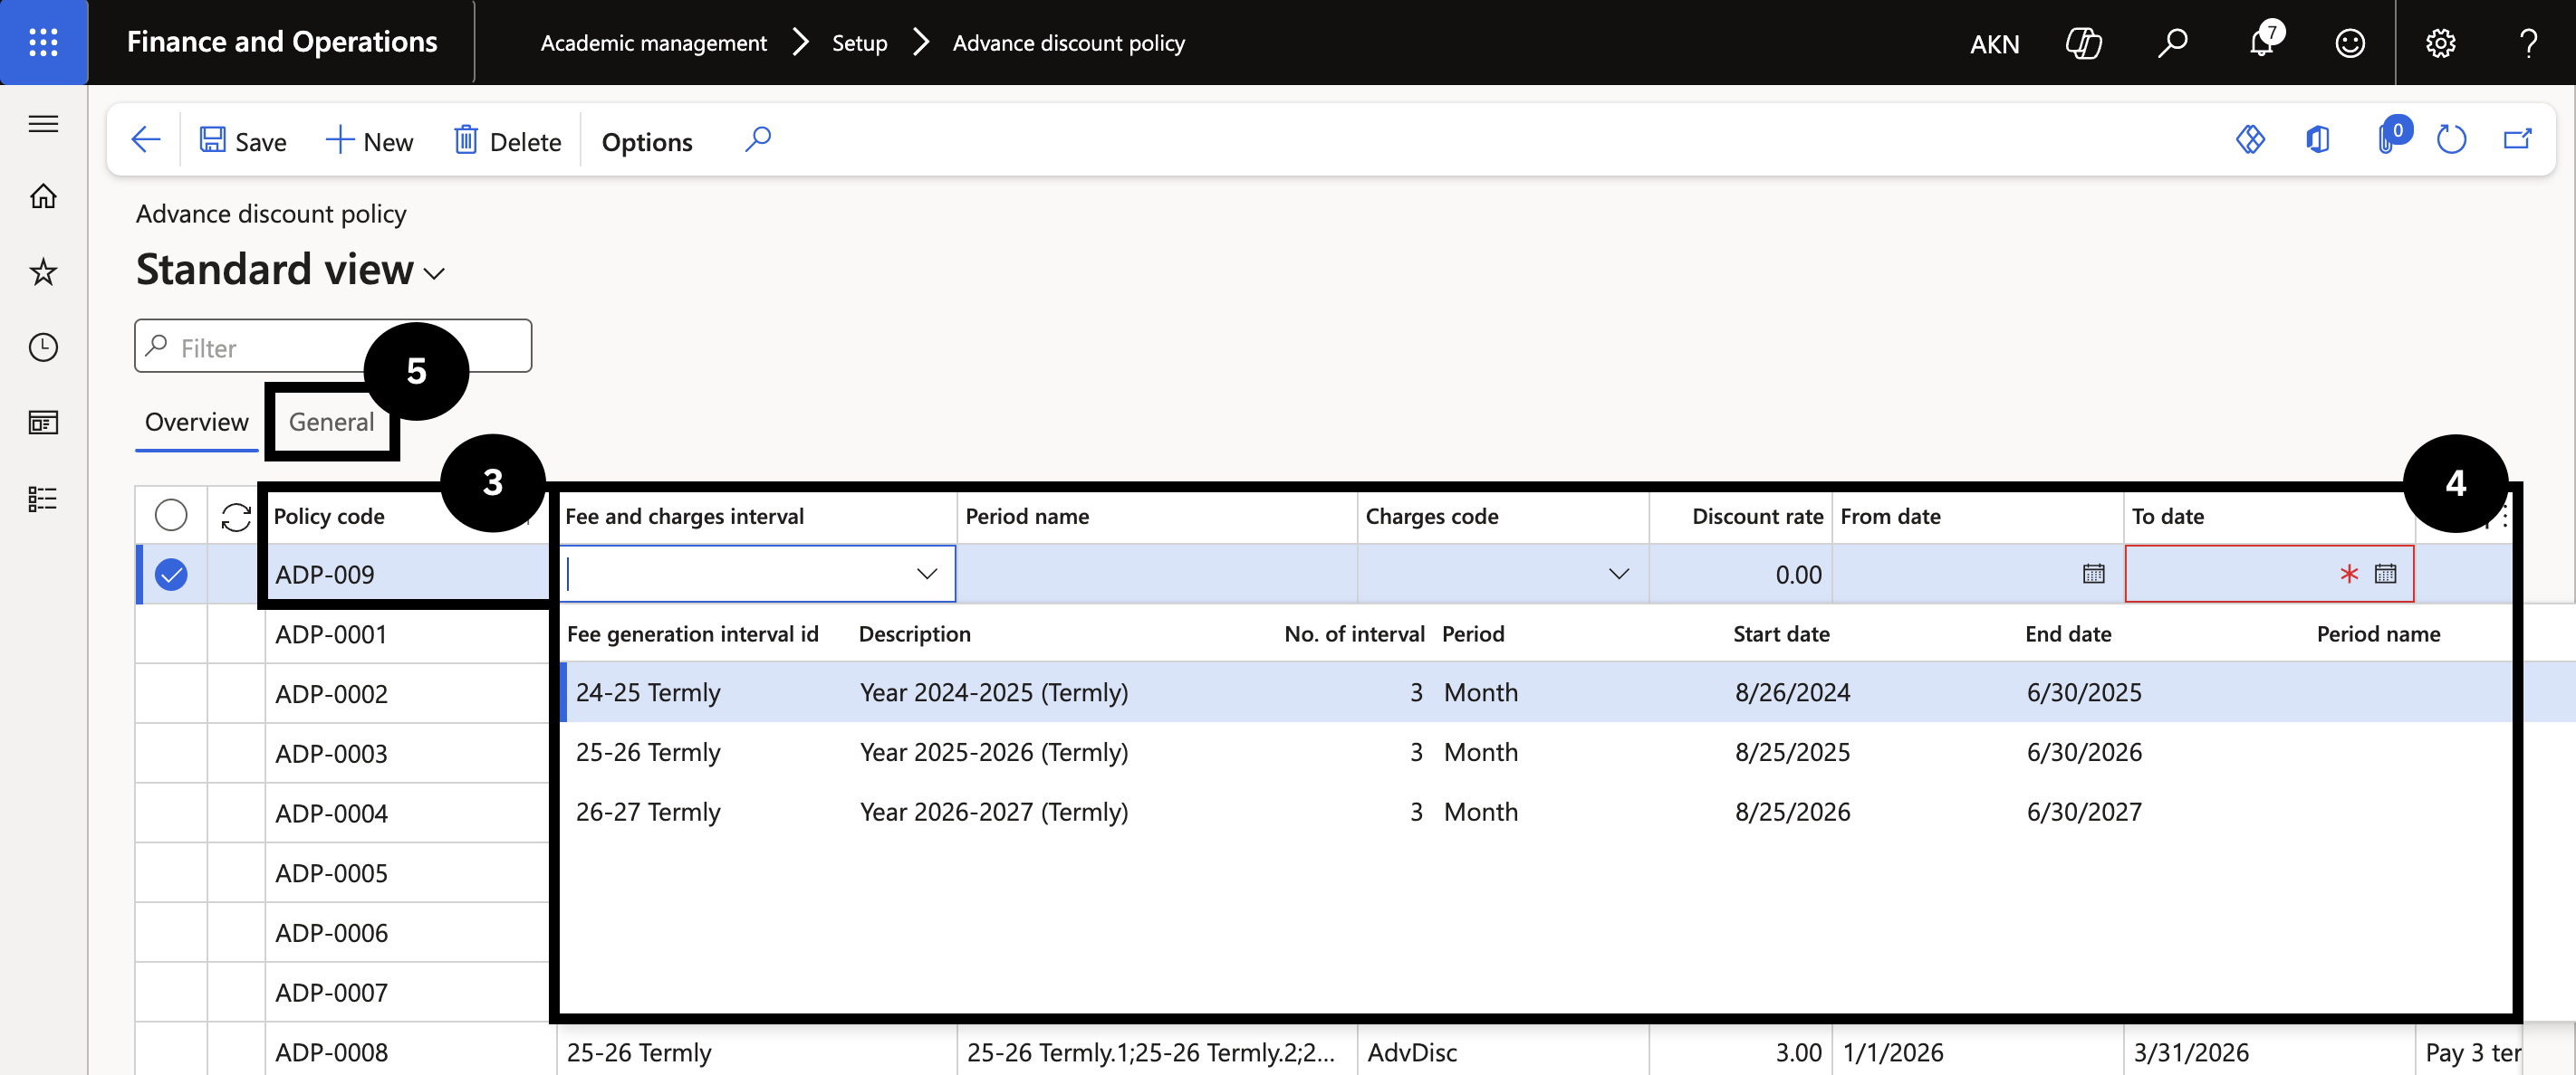Click ADP-0001 policy code
2576x1075 pixels.
click(331, 634)
